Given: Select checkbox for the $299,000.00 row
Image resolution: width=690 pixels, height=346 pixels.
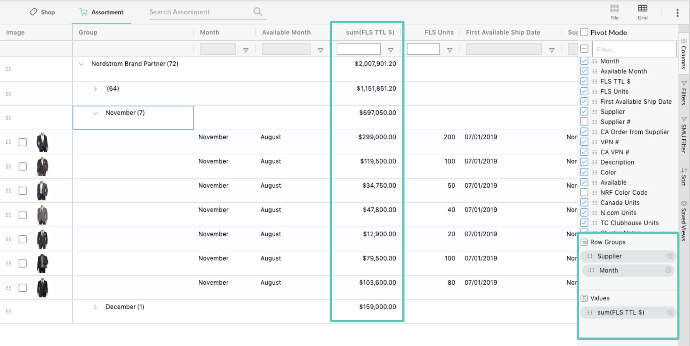Looking at the screenshot, I should coord(23,142).
